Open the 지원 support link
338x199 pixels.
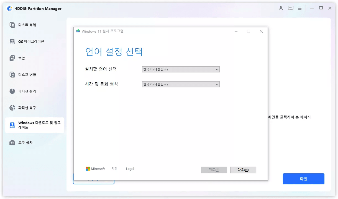coord(115,169)
